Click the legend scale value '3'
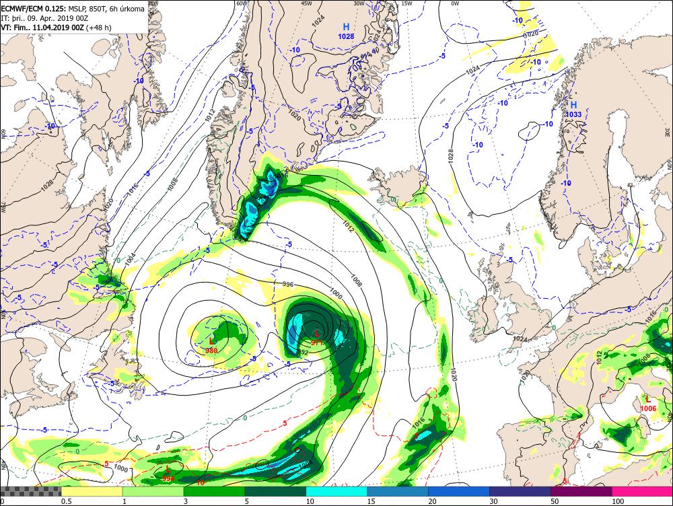This screenshot has width=673, height=506. pos(186,501)
